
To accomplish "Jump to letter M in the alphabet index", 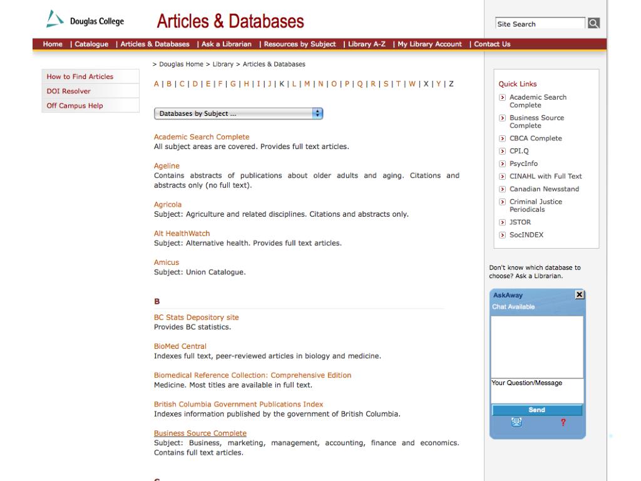I will [x=307, y=84].
